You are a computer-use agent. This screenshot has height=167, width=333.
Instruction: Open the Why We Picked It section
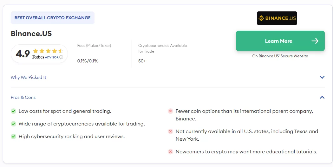pyautogui.click(x=29, y=77)
